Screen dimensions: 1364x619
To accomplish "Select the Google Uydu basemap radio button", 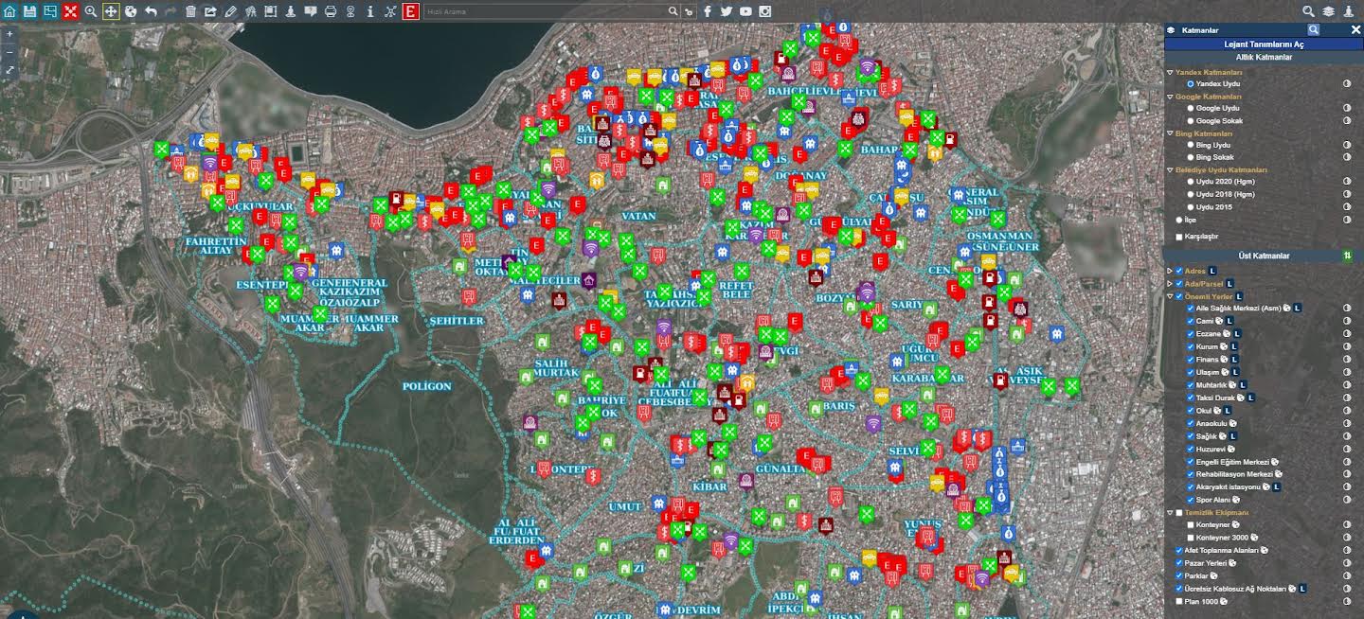I will tap(1191, 108).
